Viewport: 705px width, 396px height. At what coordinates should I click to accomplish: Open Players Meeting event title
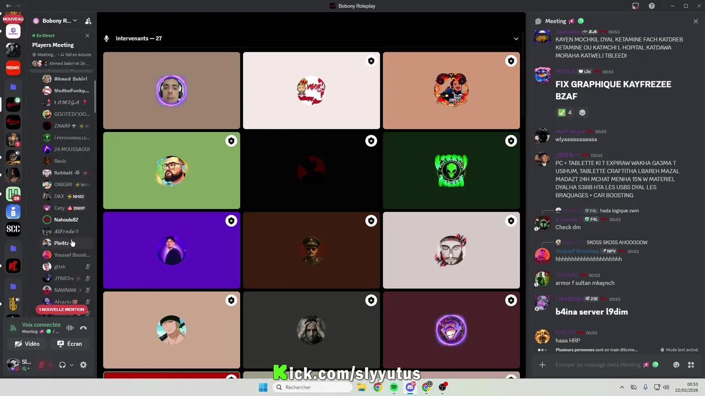tap(53, 45)
